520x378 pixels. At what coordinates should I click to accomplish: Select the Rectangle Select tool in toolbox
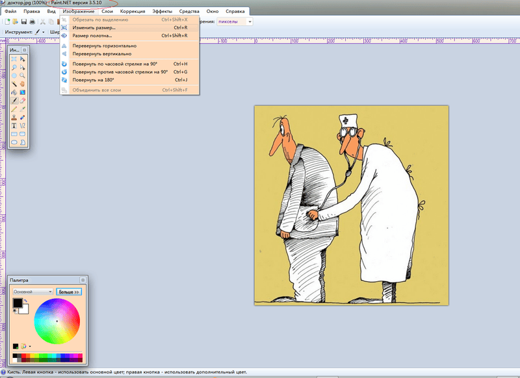[14, 59]
